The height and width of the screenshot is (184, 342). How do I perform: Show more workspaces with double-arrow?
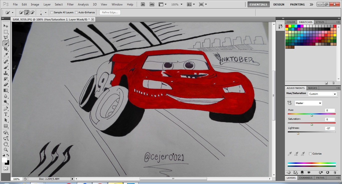(311, 4)
